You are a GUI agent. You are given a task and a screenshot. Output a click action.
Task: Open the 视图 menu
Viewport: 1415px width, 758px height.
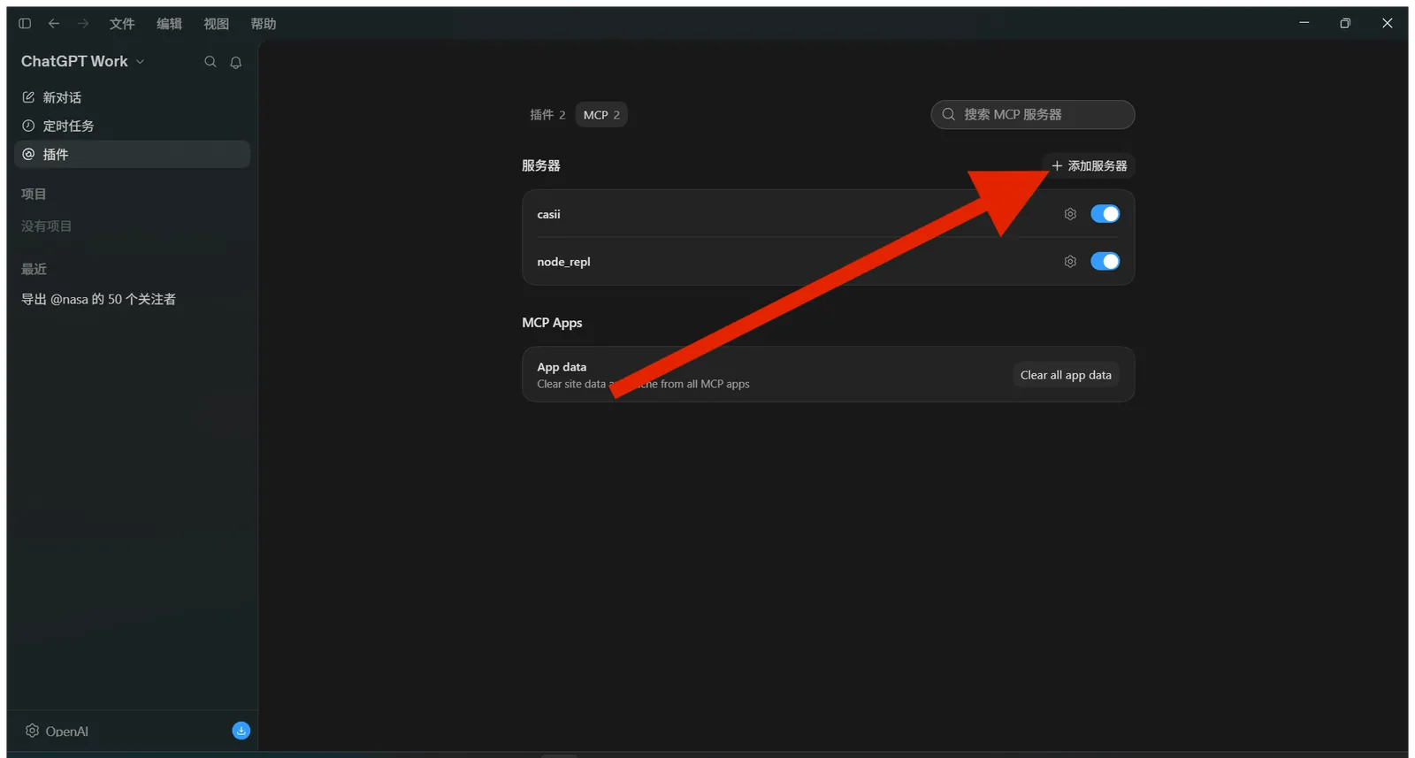pos(216,24)
